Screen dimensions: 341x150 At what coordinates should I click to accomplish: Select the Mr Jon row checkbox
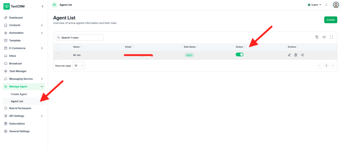pos(58,55)
